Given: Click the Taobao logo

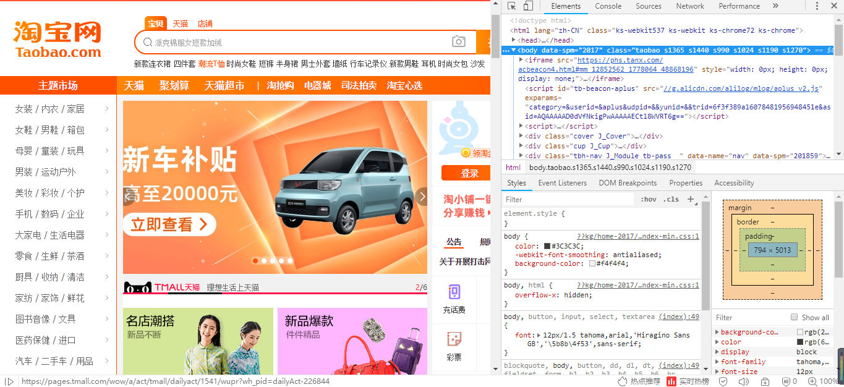Looking at the screenshot, I should (58, 40).
